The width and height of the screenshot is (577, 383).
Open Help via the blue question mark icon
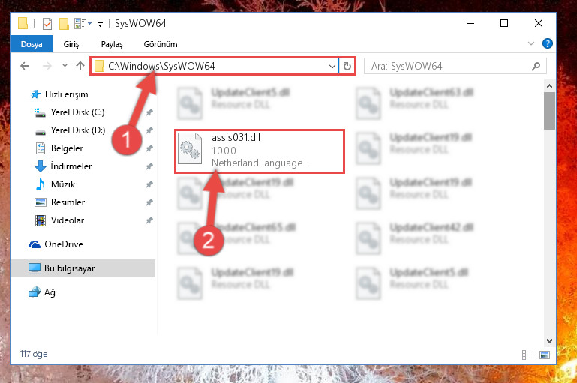[x=547, y=43]
